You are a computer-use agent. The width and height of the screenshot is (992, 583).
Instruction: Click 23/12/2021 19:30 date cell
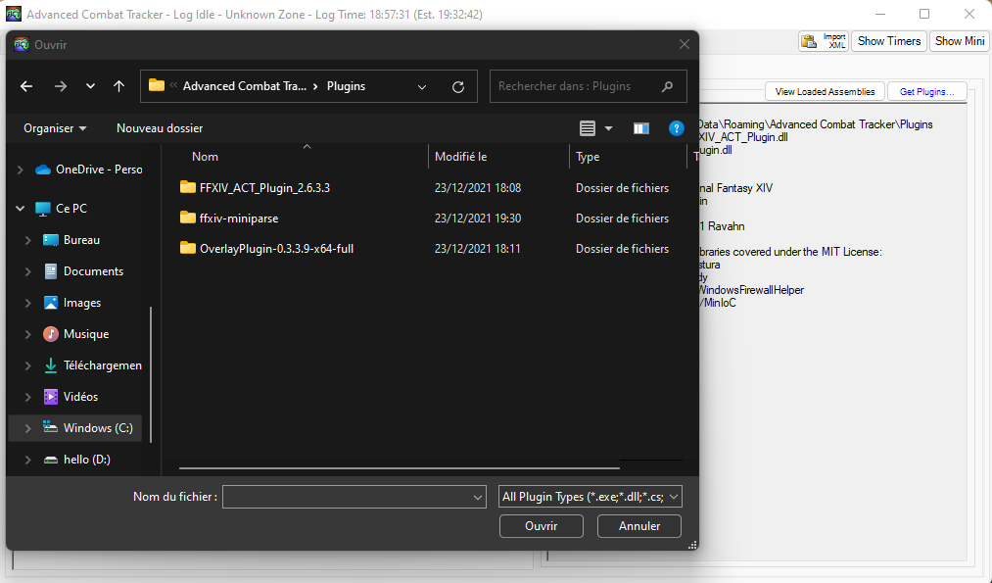click(x=478, y=218)
